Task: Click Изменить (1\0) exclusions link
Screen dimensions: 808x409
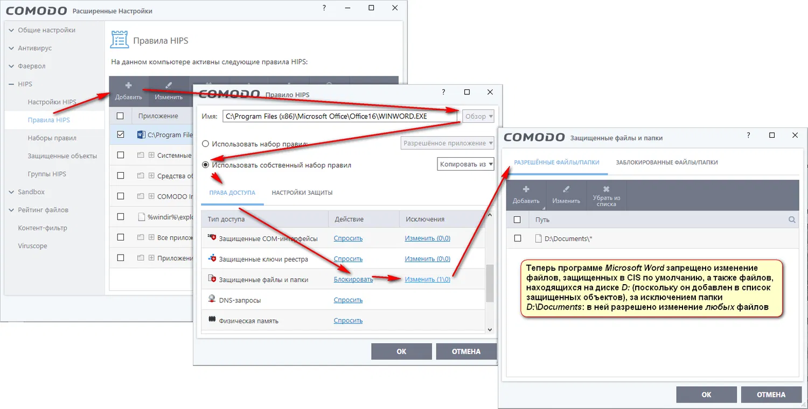Action: [427, 279]
